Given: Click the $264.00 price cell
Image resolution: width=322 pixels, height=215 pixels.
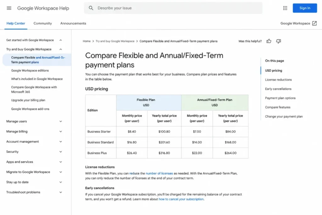Looking at the screenshot, I should click(230, 153).
